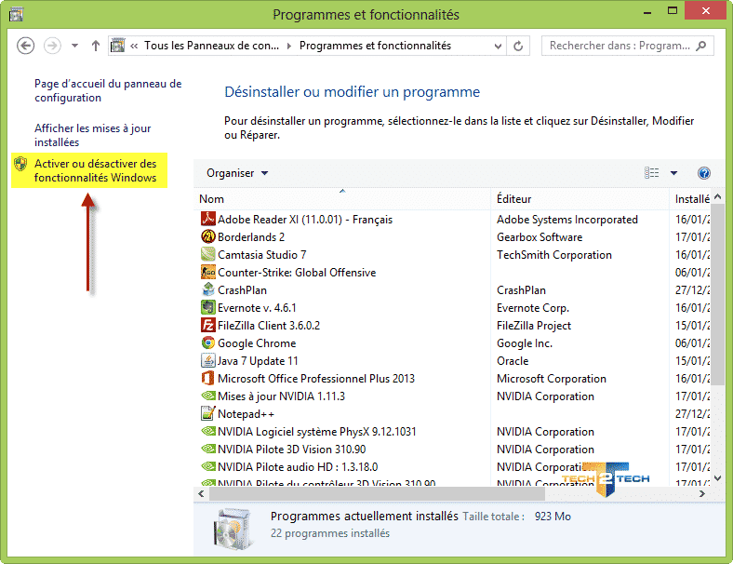Open Page d'accueil du panneau de configuration

tap(108, 90)
